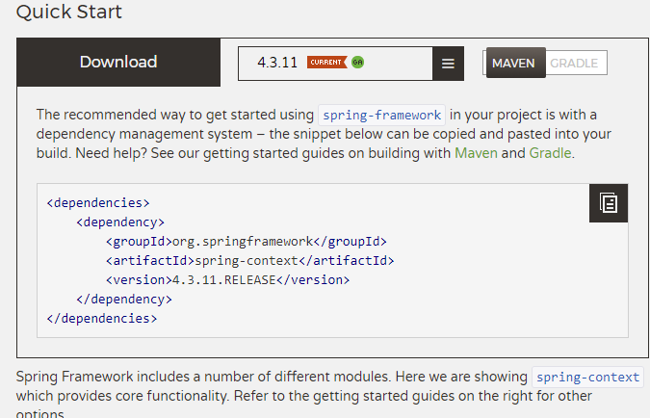650x418 pixels.
Task: Switch build tool toggle to GRADLE
Action: pos(576,63)
